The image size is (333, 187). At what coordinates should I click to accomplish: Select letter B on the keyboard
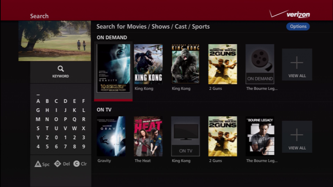pos(47,101)
